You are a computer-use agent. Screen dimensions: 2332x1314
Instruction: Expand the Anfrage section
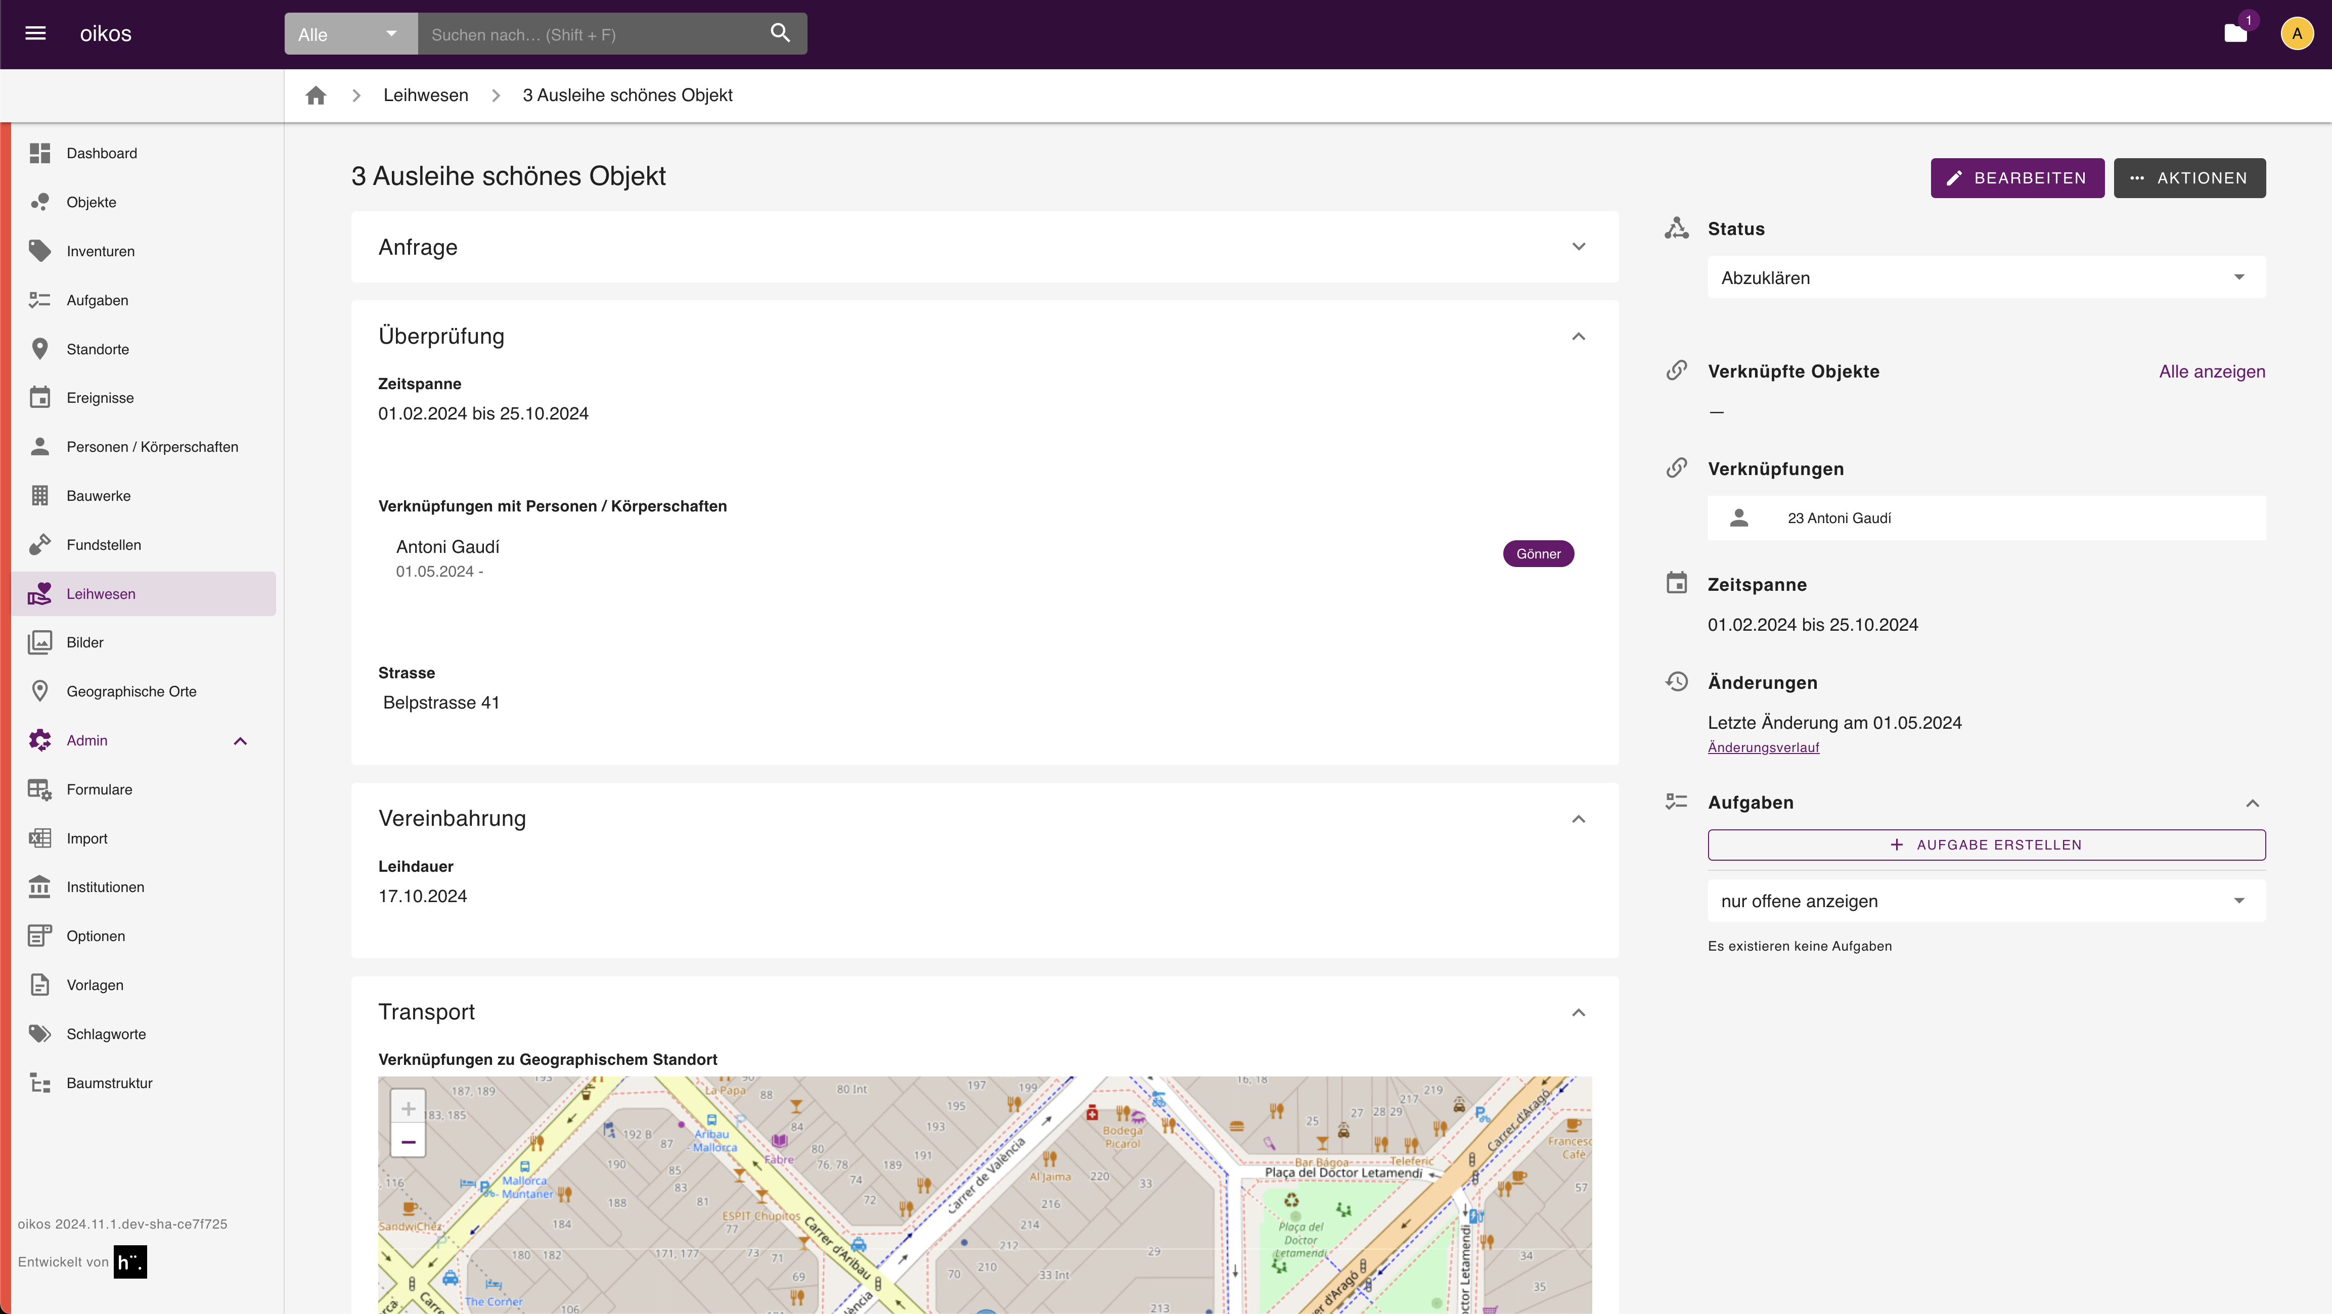tap(1579, 247)
